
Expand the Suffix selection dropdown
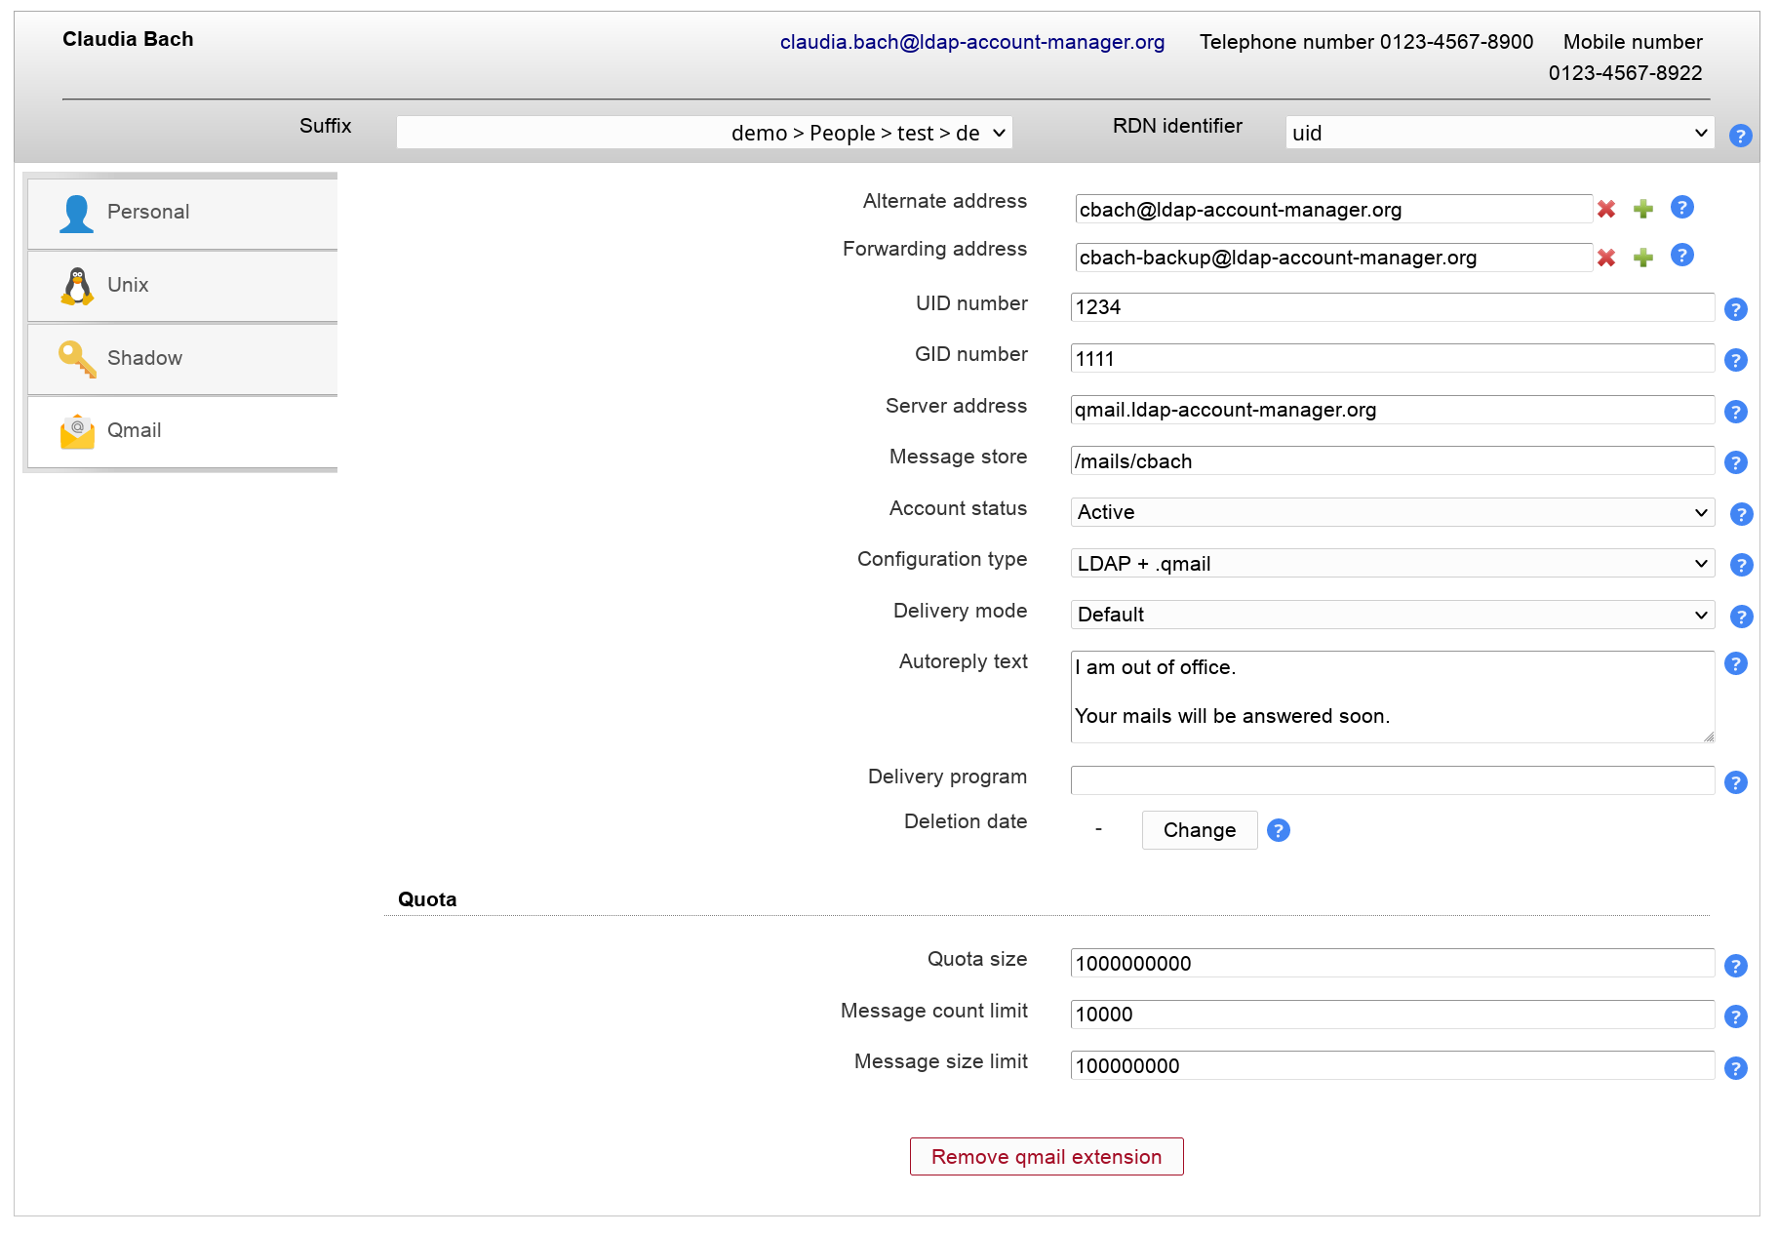[x=704, y=133]
